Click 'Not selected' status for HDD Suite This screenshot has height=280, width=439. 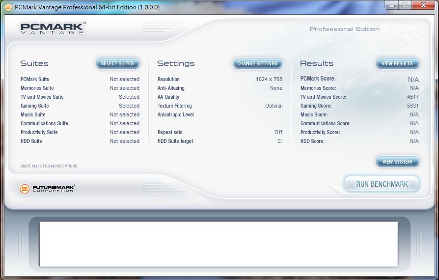(125, 141)
